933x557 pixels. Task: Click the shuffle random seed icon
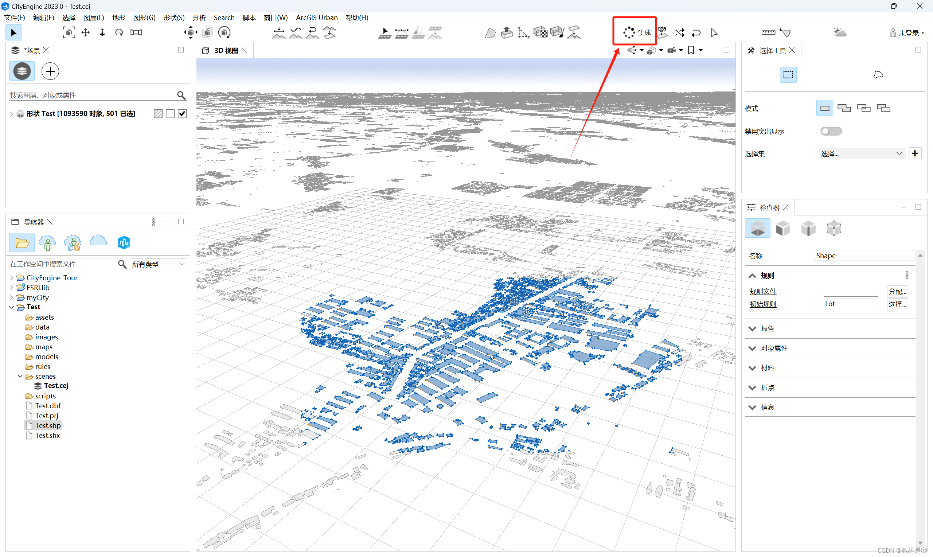680,33
